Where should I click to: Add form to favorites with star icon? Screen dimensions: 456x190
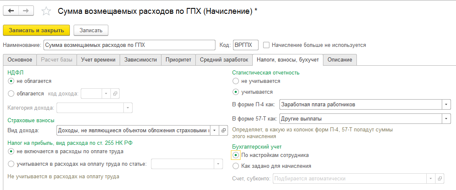[46, 11]
